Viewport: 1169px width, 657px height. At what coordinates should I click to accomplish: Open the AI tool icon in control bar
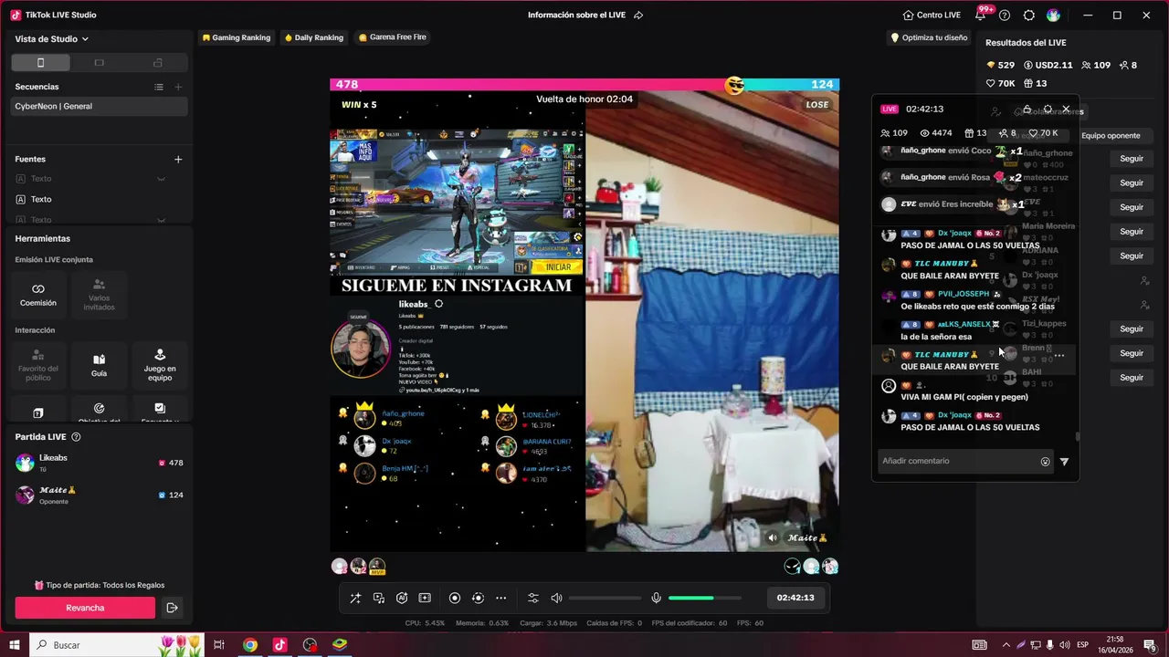[x=402, y=598]
